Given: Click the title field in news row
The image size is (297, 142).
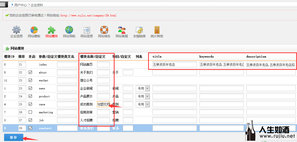Looking at the screenshot, I should [x=175, y=88].
